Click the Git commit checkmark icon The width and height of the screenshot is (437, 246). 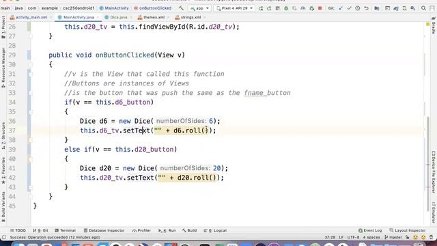(x=349, y=8)
